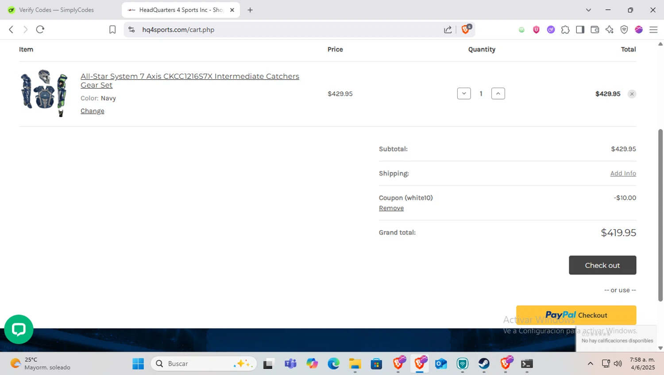The width and height of the screenshot is (664, 375).
Task: Open the browser hamburger menu
Action: (653, 30)
